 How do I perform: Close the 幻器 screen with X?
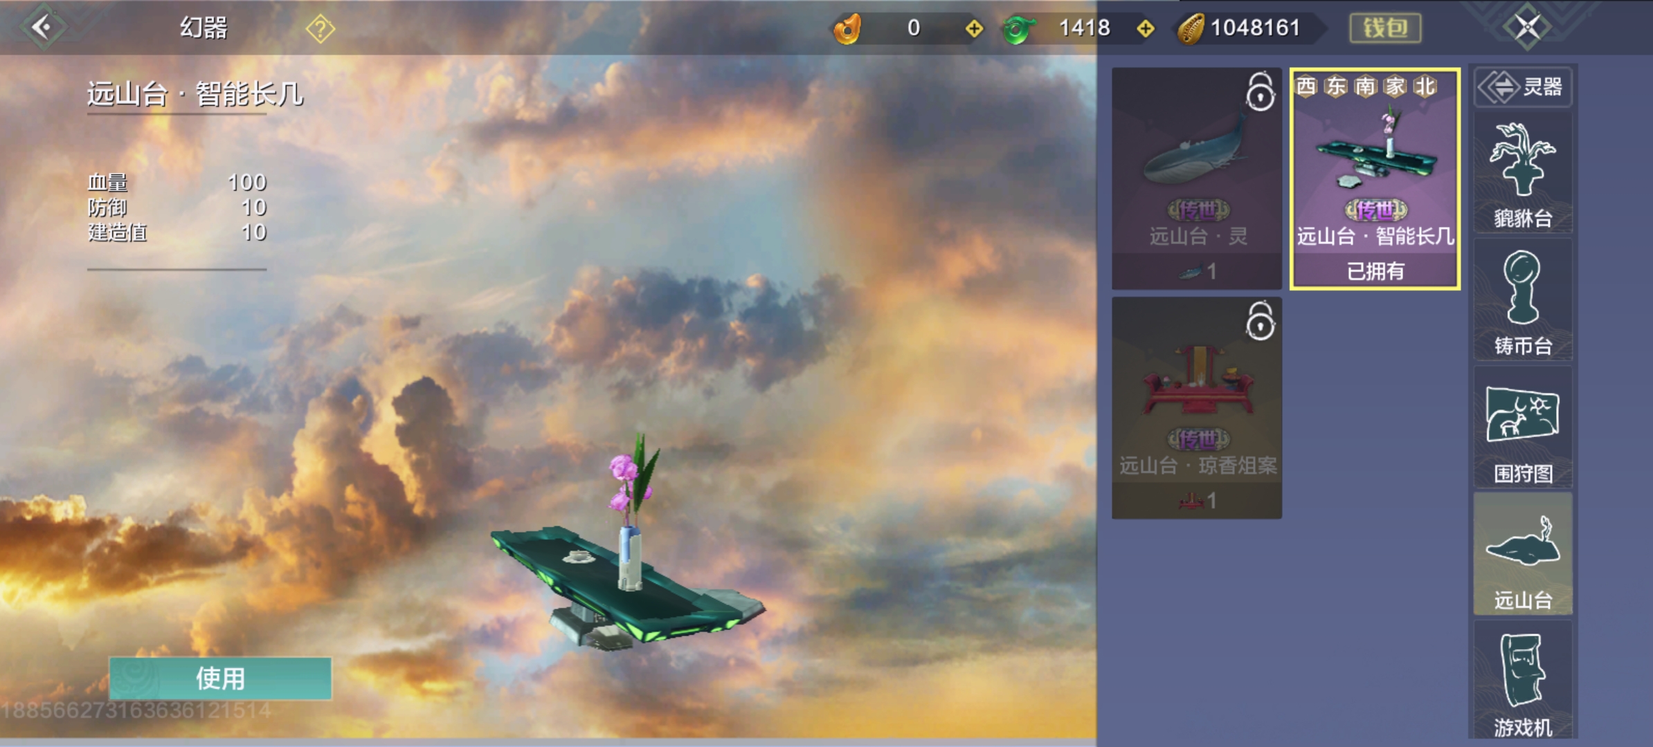tap(1527, 28)
